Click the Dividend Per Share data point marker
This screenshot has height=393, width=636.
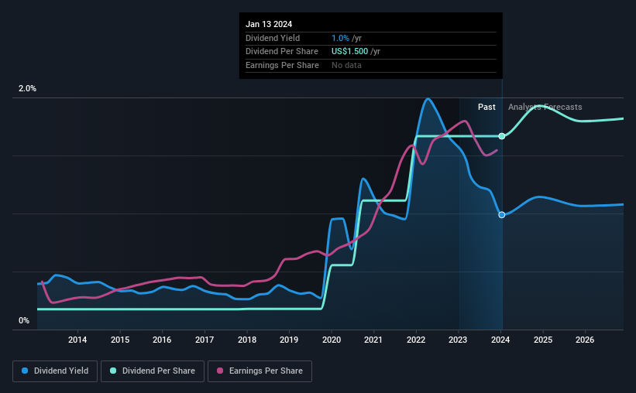(x=502, y=136)
